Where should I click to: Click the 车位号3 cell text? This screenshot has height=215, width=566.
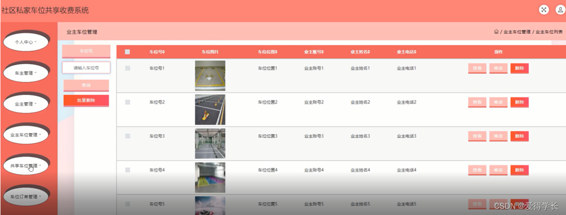[157, 136]
